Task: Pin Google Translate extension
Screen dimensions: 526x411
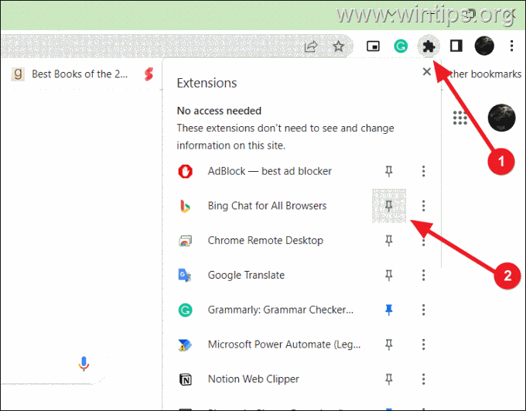Action: pos(389,275)
